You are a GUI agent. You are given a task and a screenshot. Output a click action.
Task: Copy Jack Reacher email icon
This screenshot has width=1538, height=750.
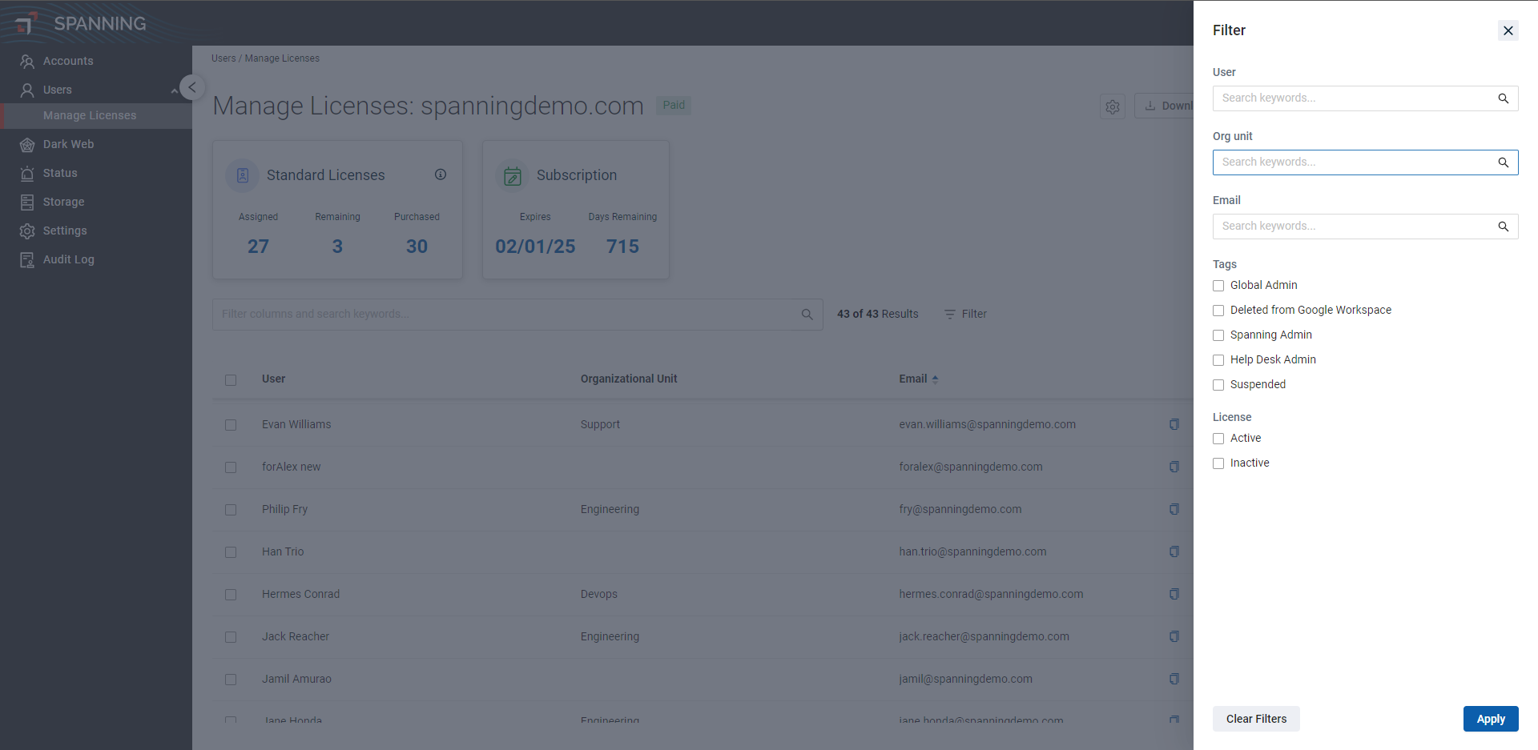pos(1174,636)
